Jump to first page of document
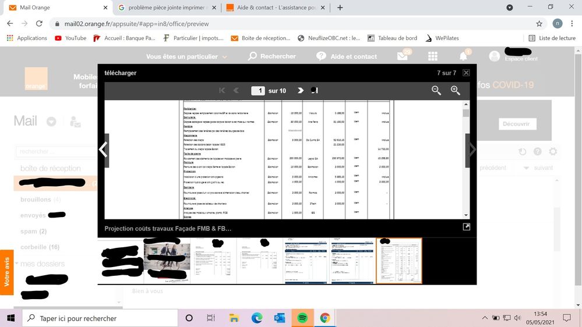The width and height of the screenshot is (582, 327). (x=222, y=91)
